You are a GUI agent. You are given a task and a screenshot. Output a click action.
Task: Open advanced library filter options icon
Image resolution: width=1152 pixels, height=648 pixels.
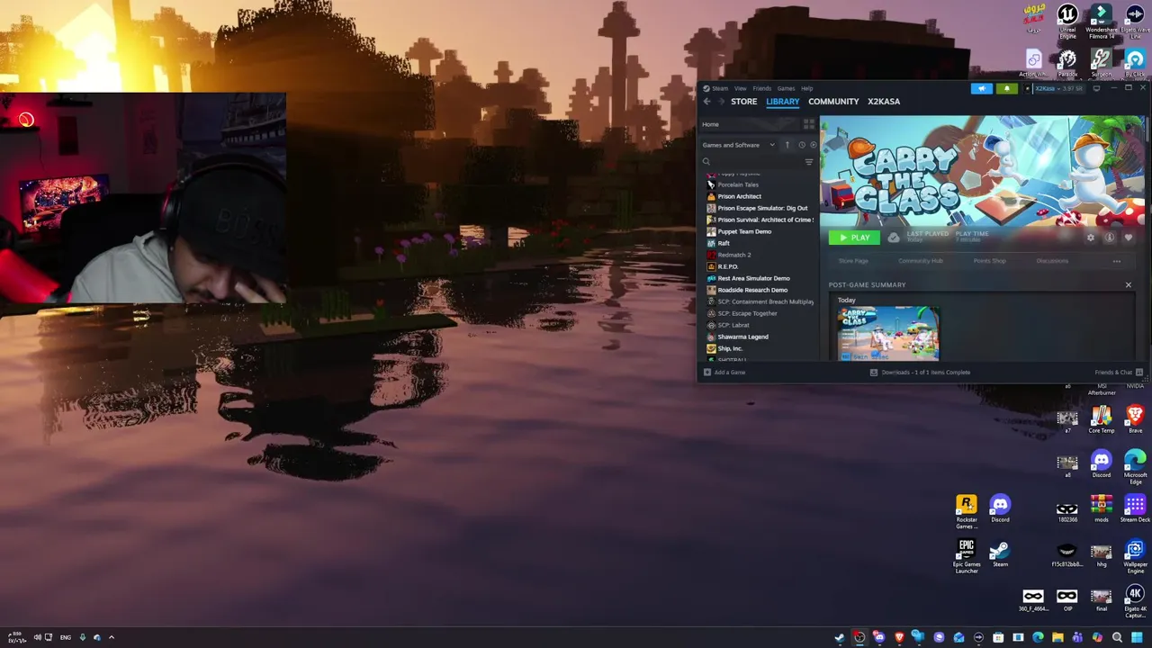click(x=809, y=162)
